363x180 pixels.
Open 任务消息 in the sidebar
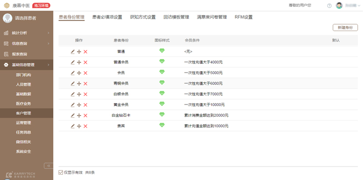click(x=23, y=133)
